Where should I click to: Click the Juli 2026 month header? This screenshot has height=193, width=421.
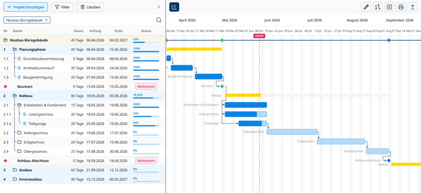(x=315, y=20)
